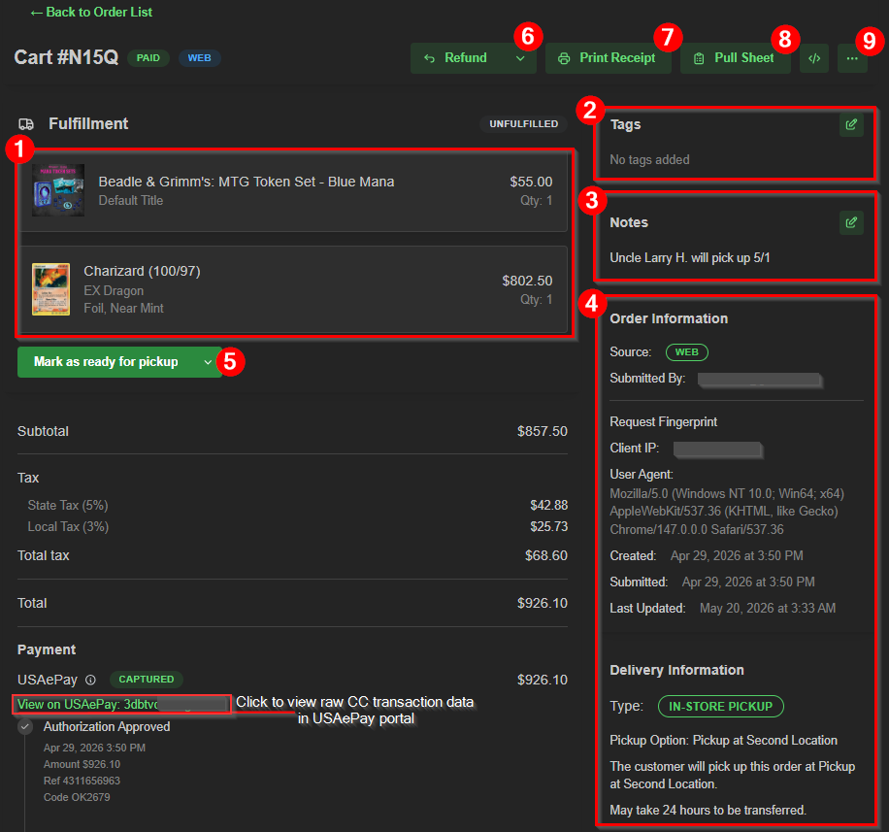Edit tags with the pencil icon

(x=851, y=125)
